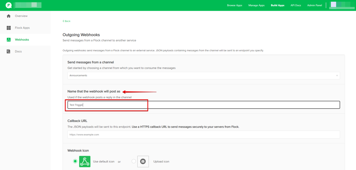Open Manage Apps in top navigation
Image resolution: width=356 pixels, height=170 pixels.
(x=257, y=6)
